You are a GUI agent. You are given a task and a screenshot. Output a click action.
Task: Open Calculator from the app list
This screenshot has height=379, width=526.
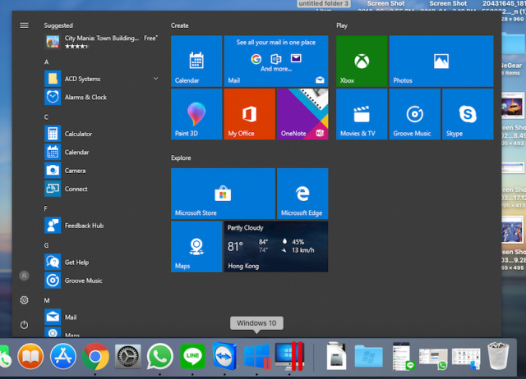(x=102, y=134)
